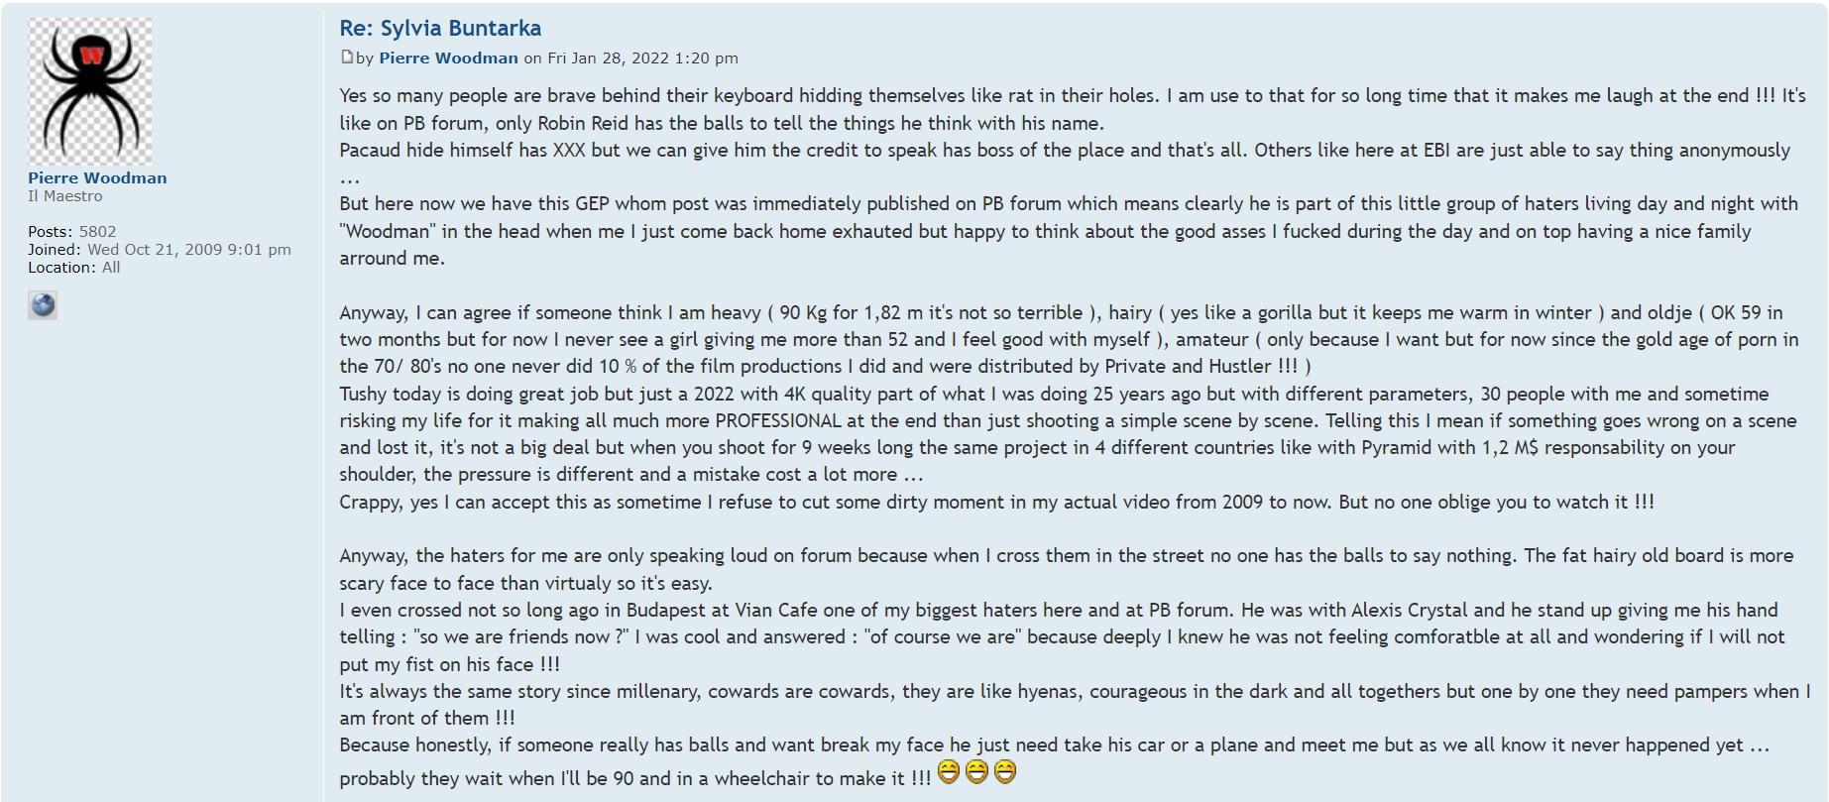
Task: Click the "Posts:" label in the profile
Action: pyautogui.click(x=50, y=232)
